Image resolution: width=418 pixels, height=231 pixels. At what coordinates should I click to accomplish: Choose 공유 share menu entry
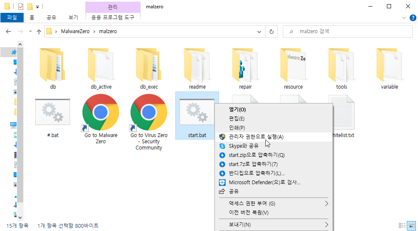click(x=274, y=191)
